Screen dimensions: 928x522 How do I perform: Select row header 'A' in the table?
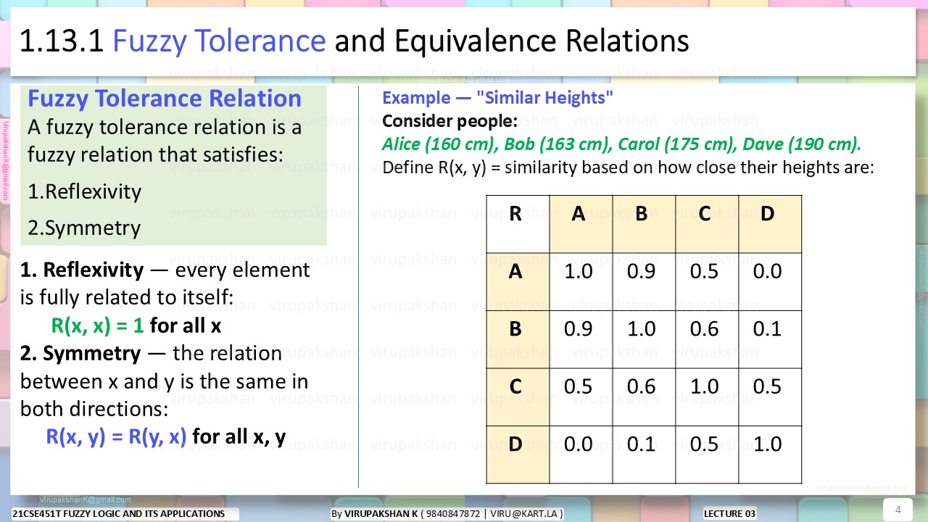[x=518, y=281]
